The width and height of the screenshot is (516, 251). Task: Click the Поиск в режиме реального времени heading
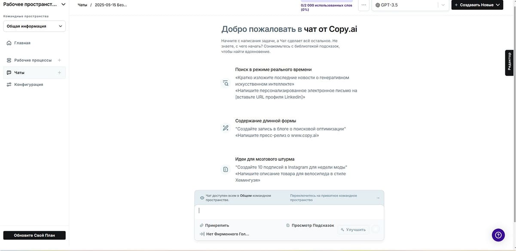tap(273, 69)
